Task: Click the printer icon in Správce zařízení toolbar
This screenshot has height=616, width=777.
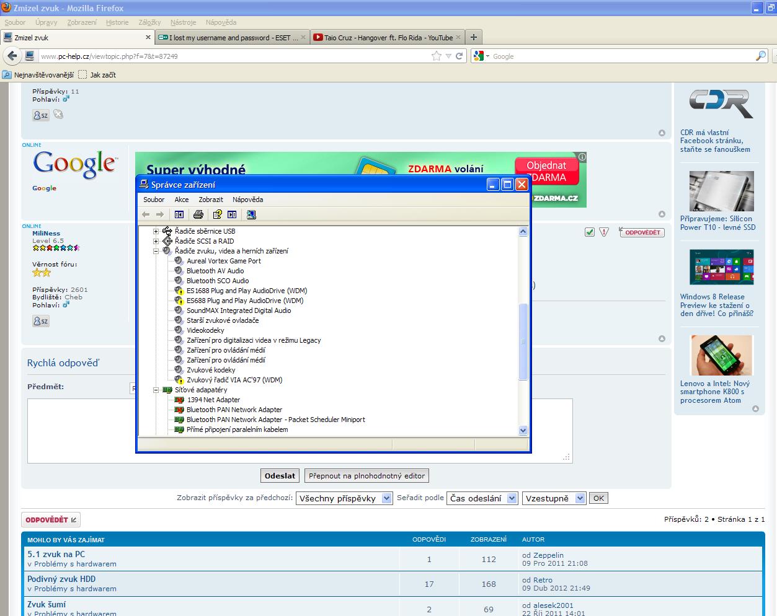Action: [198, 214]
